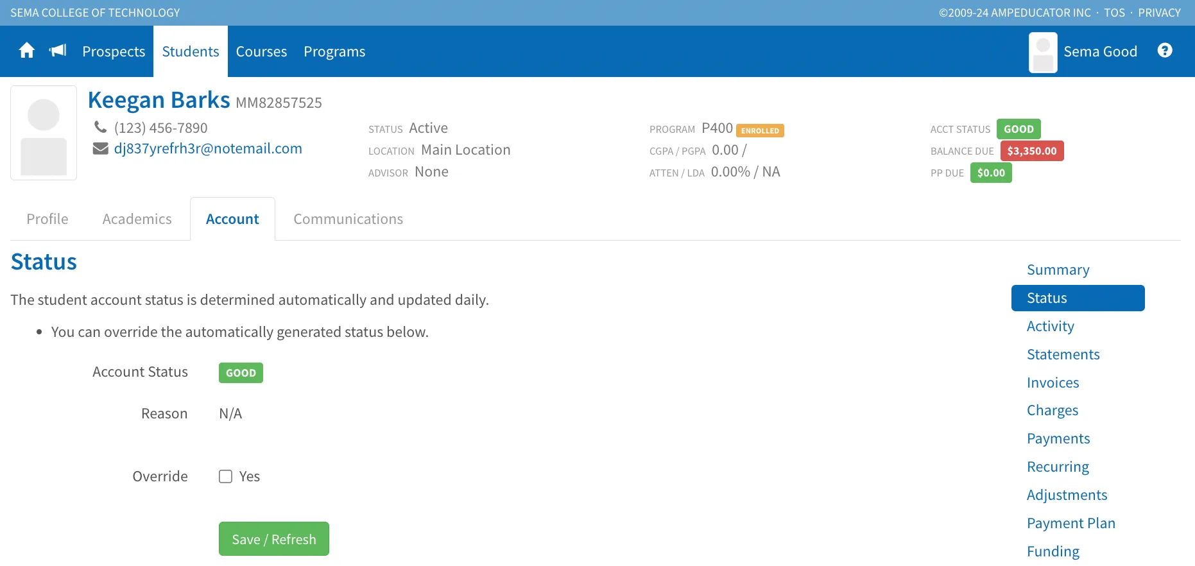Switch to the Communications tab
This screenshot has height=566, width=1195.
click(x=348, y=219)
